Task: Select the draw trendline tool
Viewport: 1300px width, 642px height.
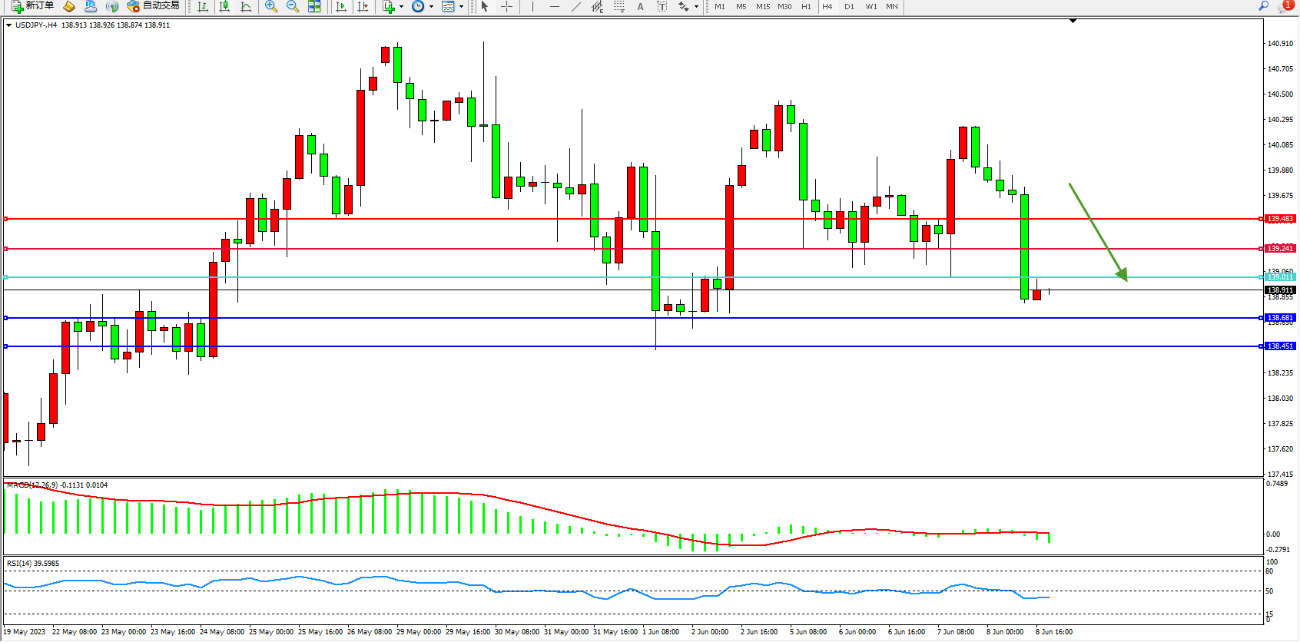Action: pos(576,6)
